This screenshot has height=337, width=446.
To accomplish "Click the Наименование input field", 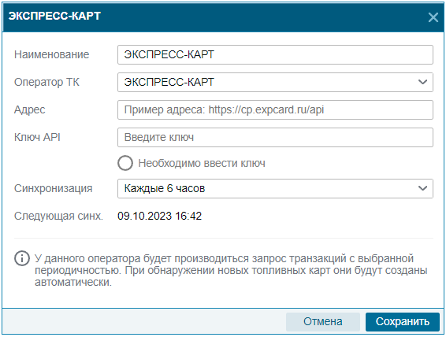I will point(275,54).
